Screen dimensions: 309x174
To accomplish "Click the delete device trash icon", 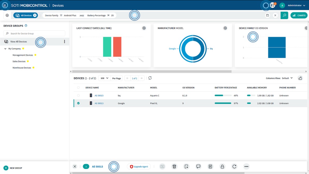I will (x=174, y=166).
